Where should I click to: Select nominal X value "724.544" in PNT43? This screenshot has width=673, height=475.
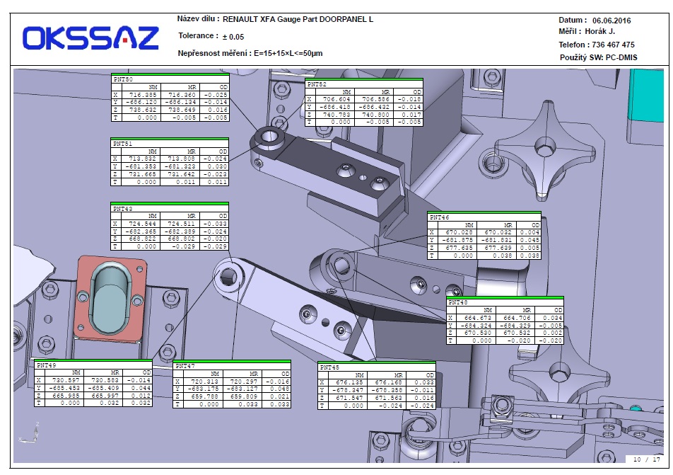pyautogui.click(x=143, y=224)
